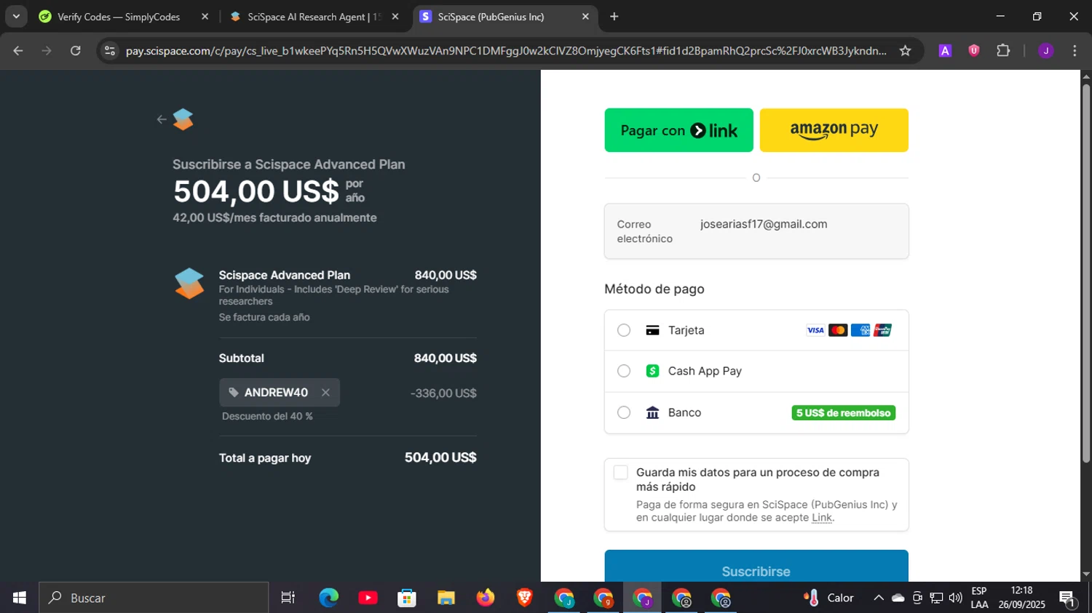Click the Visa card logo
The height and width of the screenshot is (613, 1092).
point(815,330)
